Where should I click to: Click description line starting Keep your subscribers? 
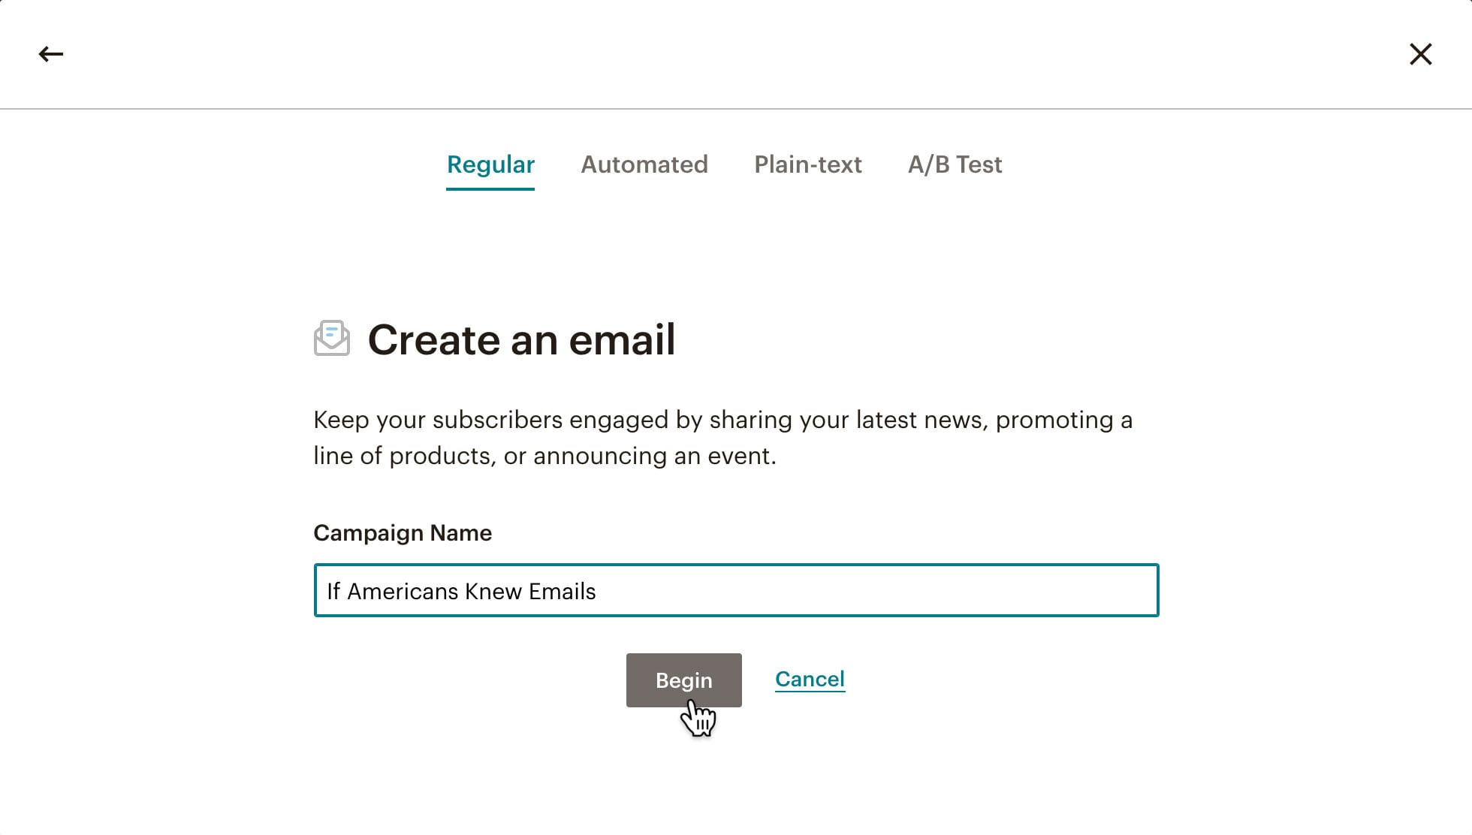click(x=721, y=420)
